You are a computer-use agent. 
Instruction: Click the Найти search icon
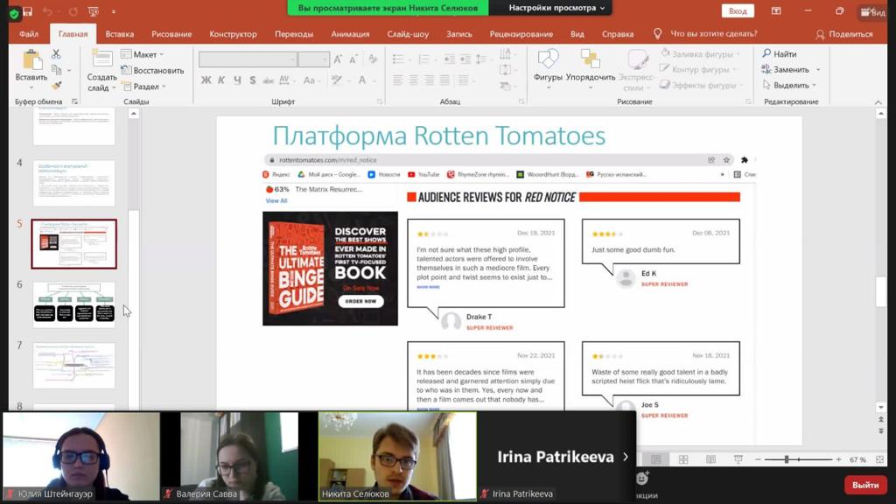(x=767, y=54)
